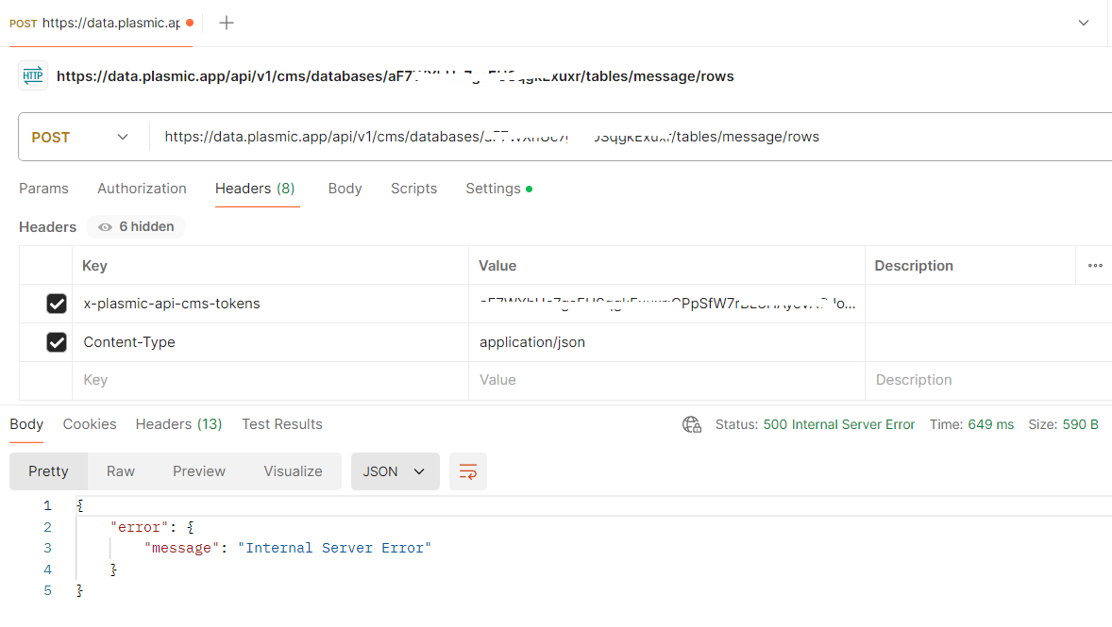Click the HTTP request type icon
Image resolution: width=1112 pixels, height=627 pixels.
click(x=33, y=76)
